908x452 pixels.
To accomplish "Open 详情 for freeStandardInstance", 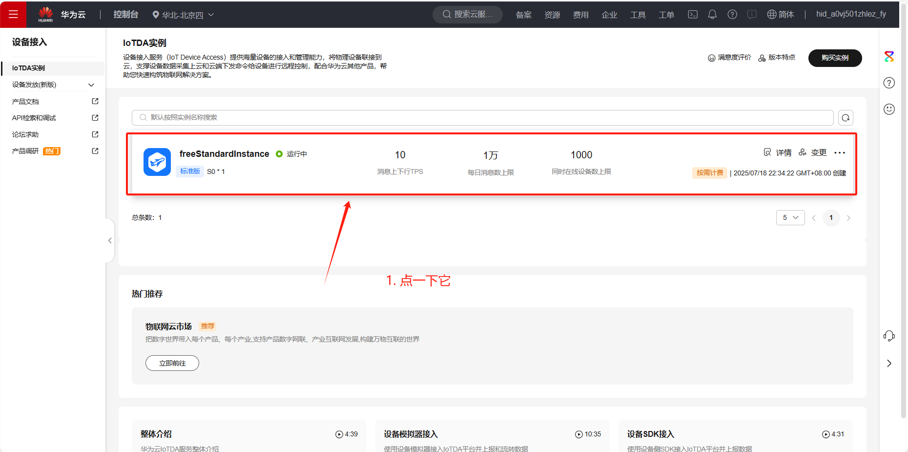I will pos(778,152).
